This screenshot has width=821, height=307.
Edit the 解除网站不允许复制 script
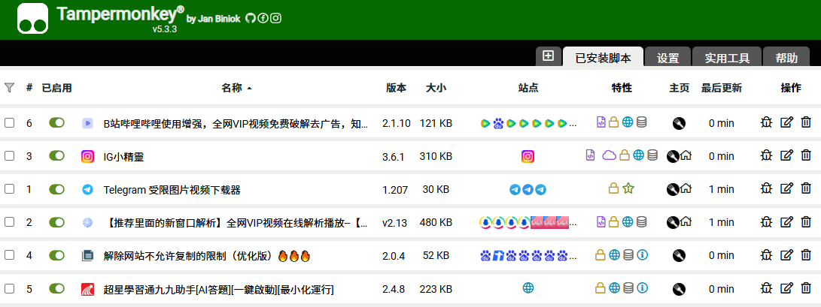(x=786, y=255)
